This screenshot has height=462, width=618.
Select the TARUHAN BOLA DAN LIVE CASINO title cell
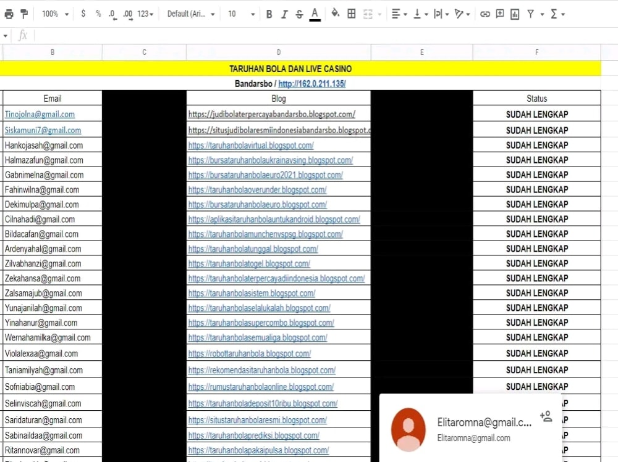click(x=290, y=69)
